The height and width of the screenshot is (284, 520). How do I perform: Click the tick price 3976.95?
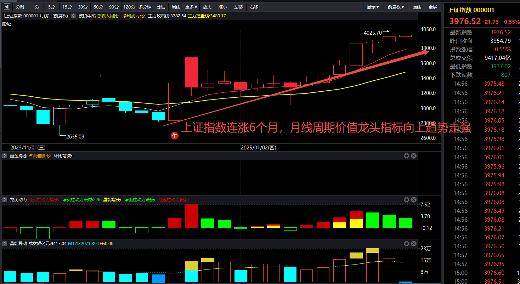(494, 264)
